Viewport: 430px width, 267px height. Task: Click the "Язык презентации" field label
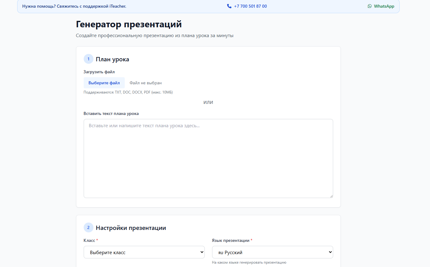point(230,240)
